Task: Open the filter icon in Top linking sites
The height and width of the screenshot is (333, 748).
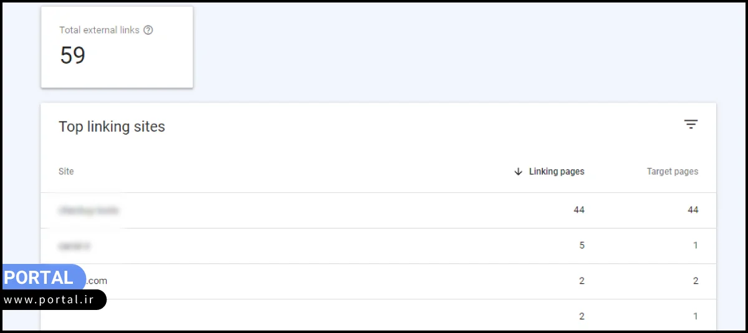Action: pos(691,124)
